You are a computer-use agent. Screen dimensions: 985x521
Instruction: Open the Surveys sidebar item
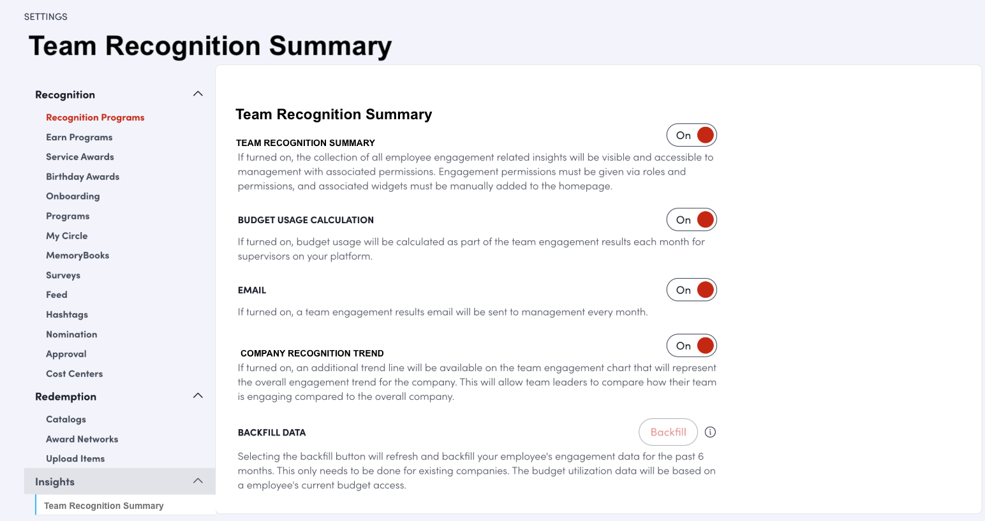(x=63, y=275)
